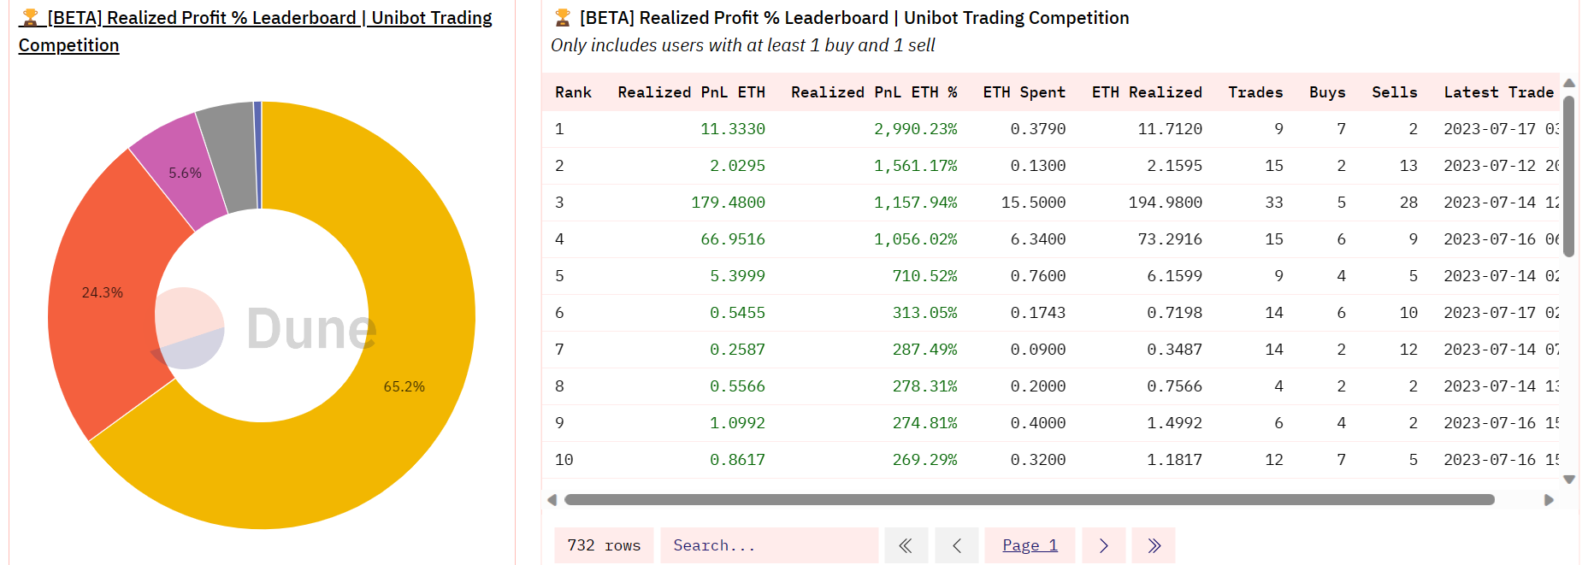Screen dimensions: 1594x565
Task: Jump to the last results page
Action: pos(1154,545)
